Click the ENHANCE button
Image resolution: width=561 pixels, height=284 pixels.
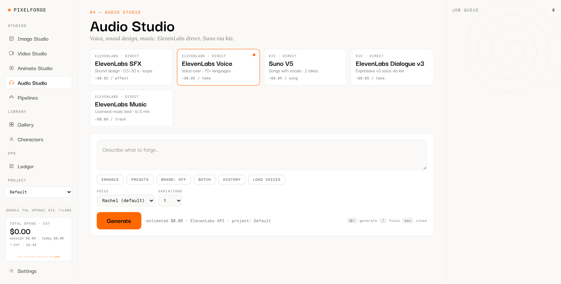[110, 180]
